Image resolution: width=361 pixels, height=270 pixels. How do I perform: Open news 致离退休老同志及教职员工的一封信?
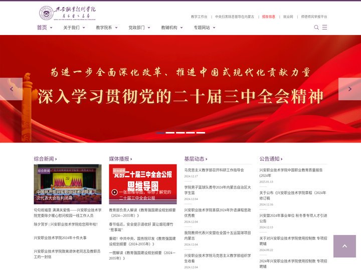(x=67, y=254)
